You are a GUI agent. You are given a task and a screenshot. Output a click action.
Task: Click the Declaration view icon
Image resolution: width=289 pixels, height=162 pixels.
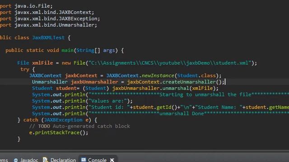[45, 160]
